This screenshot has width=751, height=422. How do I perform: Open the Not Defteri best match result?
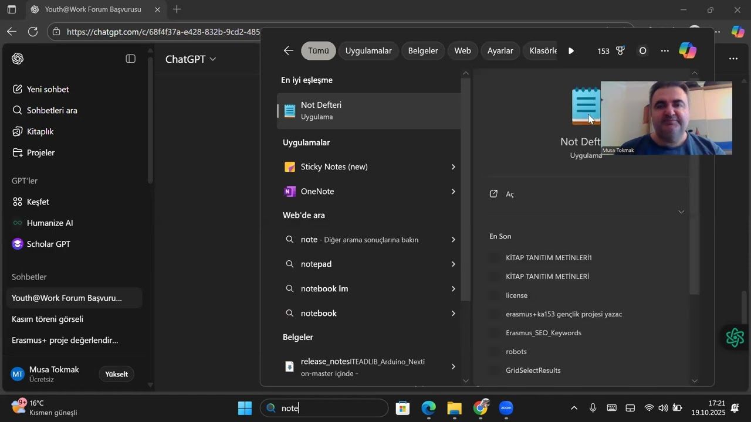(369, 111)
